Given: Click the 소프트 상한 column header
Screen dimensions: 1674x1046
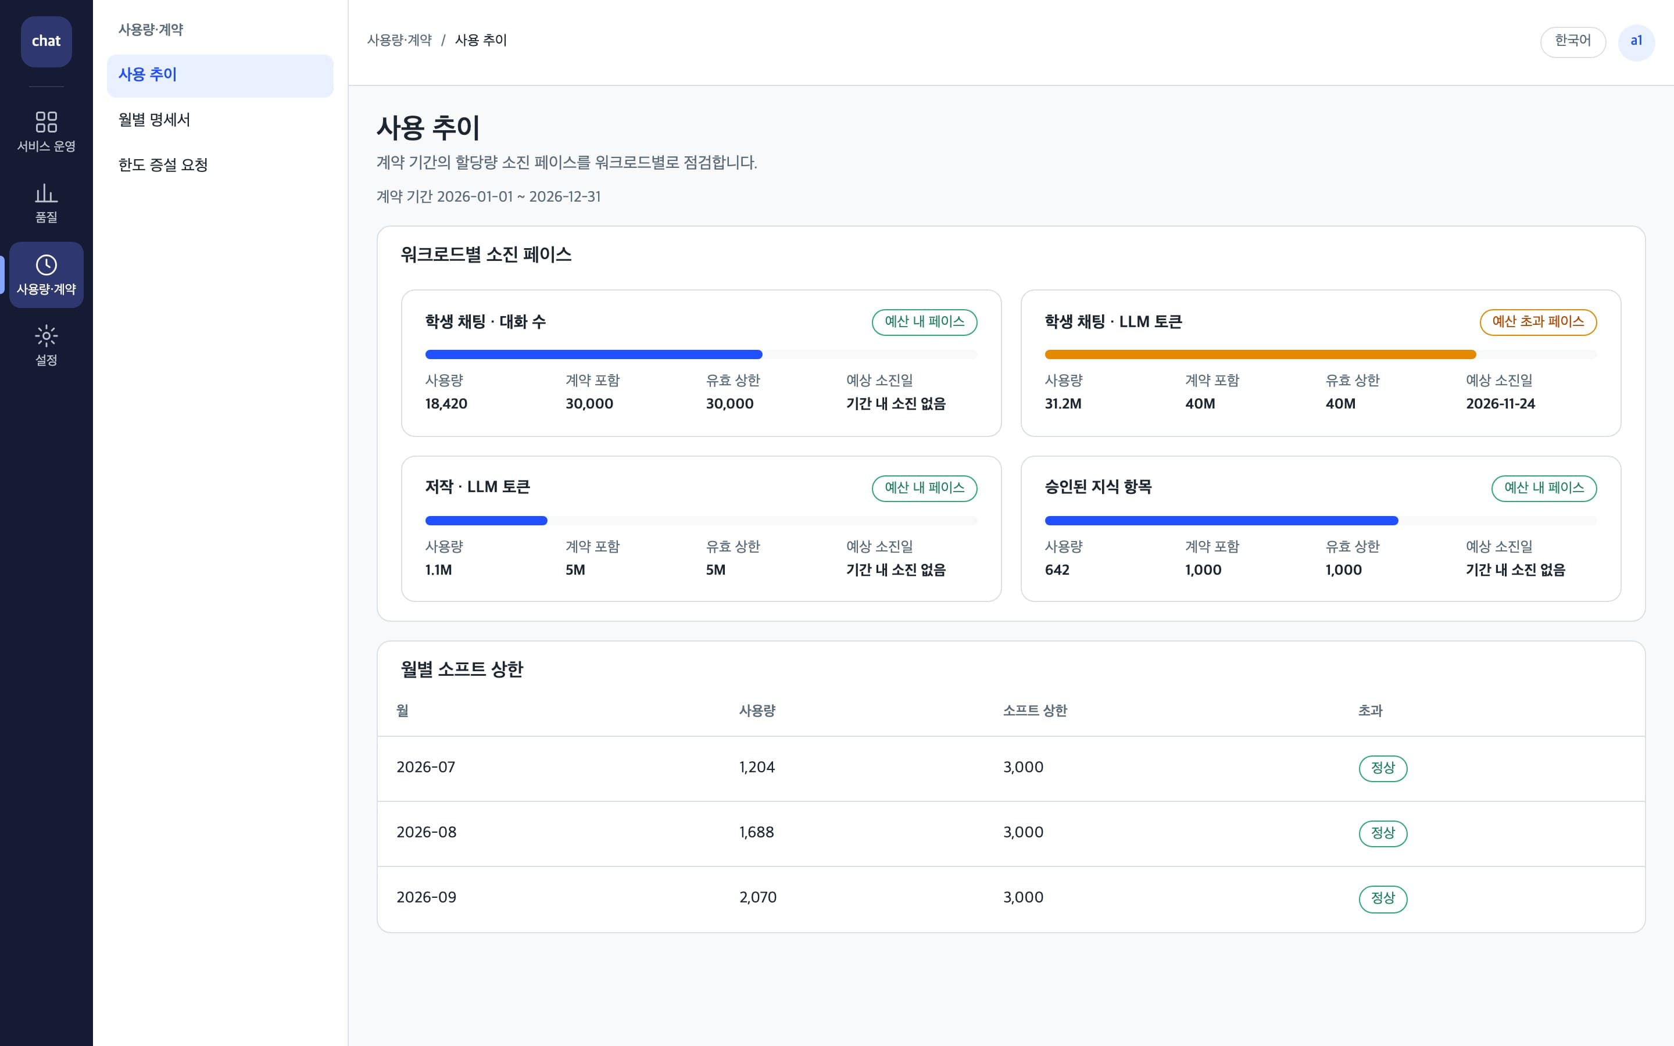Looking at the screenshot, I should 1035,711.
